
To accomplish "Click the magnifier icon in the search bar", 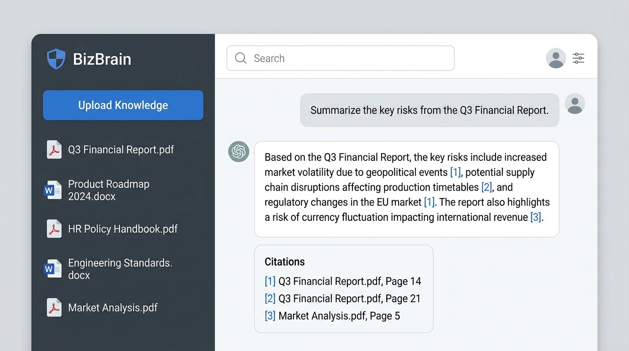I will coord(240,58).
